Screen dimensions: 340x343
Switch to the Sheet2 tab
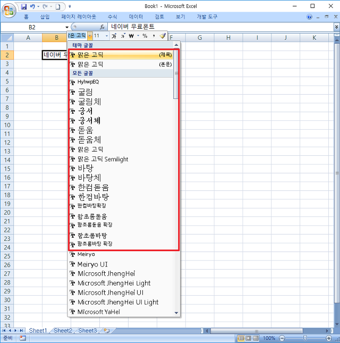tap(63, 330)
